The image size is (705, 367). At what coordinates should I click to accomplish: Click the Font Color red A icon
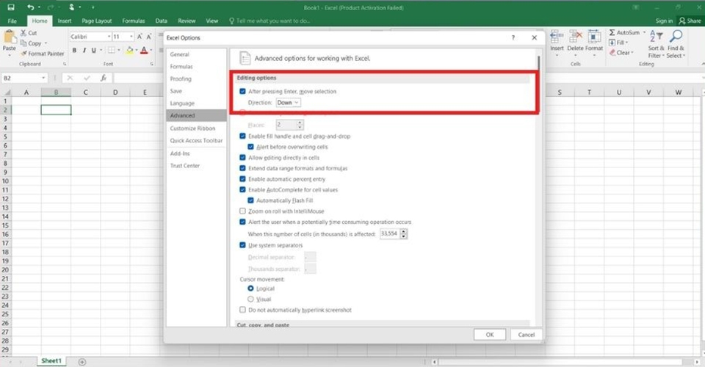coord(144,51)
